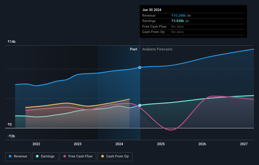Click the ₹0 y-axis label
259x165 pixels.
(10, 124)
